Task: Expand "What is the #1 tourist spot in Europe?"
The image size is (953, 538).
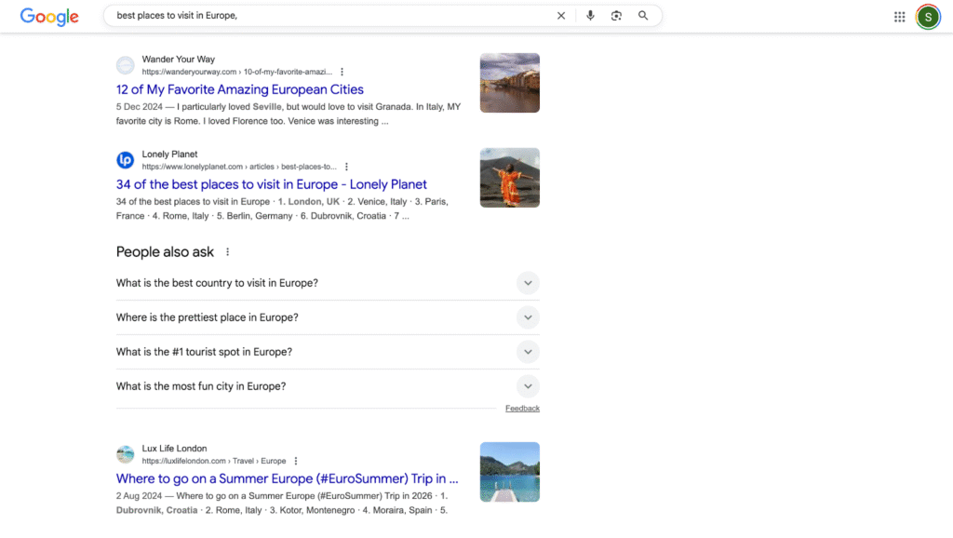Action: coord(528,352)
